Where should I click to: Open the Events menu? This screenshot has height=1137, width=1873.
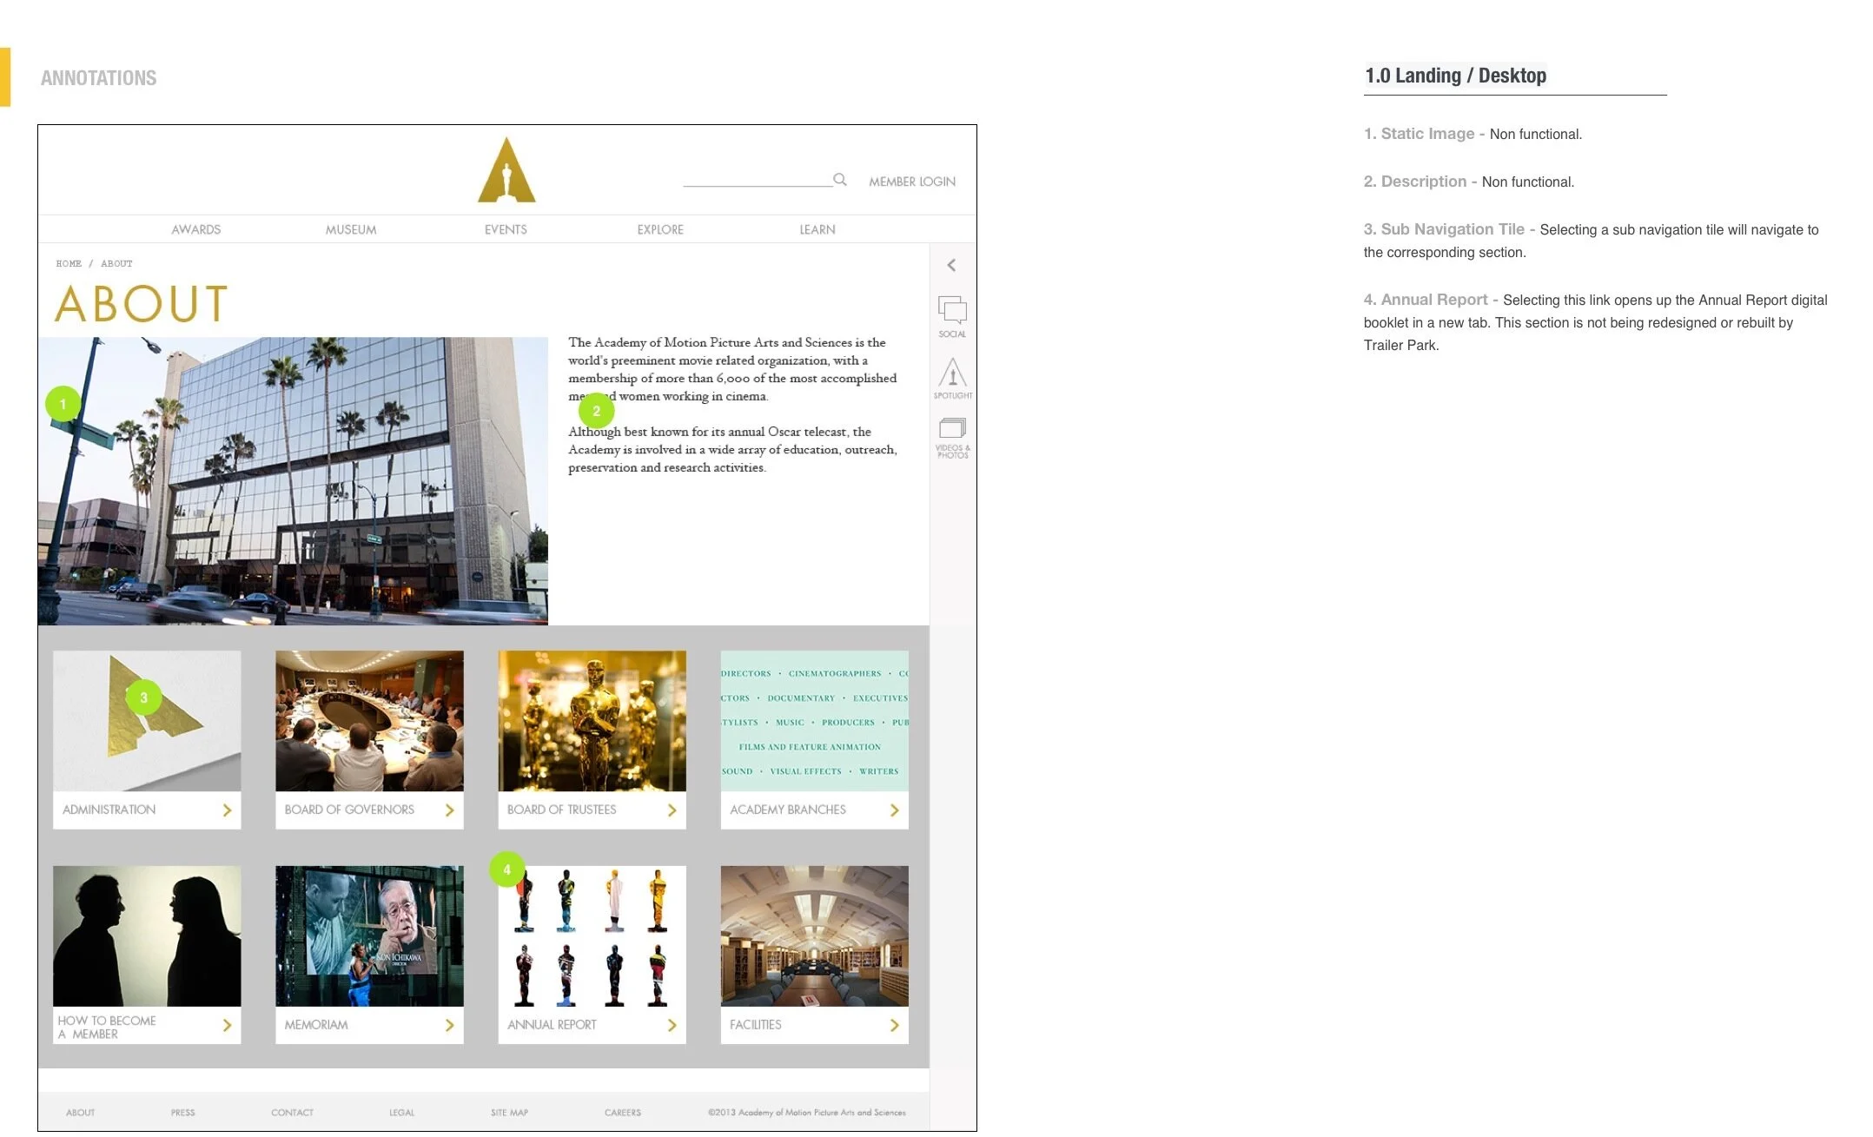point(506,230)
